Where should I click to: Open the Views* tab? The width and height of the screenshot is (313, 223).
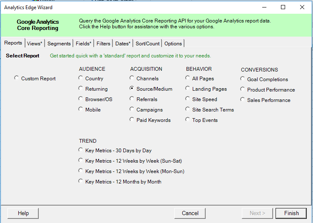point(35,44)
